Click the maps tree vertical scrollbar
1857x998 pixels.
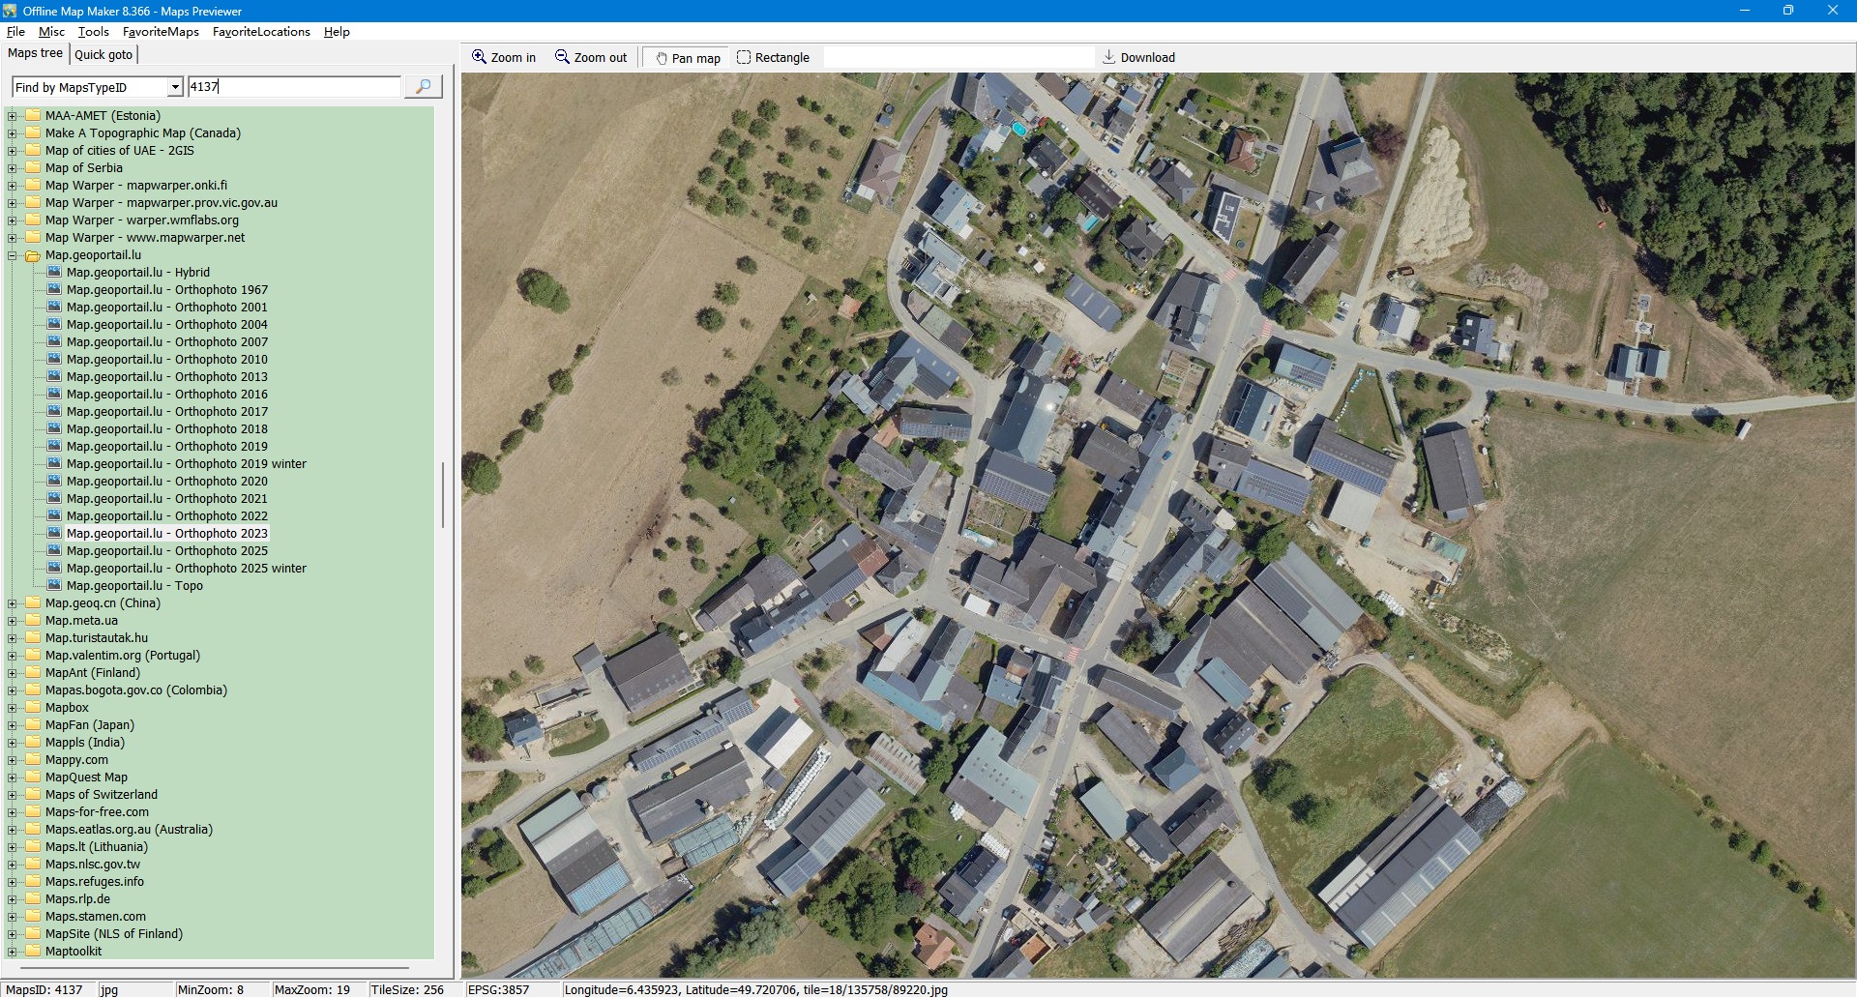pos(443,495)
